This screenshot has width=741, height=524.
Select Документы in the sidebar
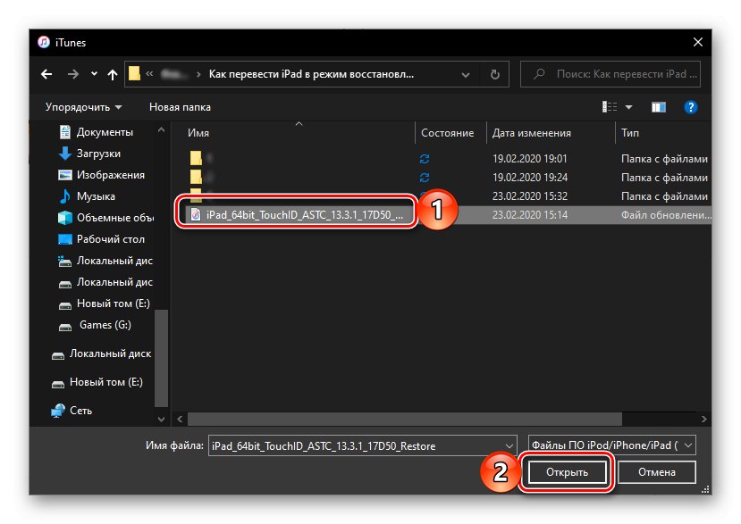coord(105,132)
